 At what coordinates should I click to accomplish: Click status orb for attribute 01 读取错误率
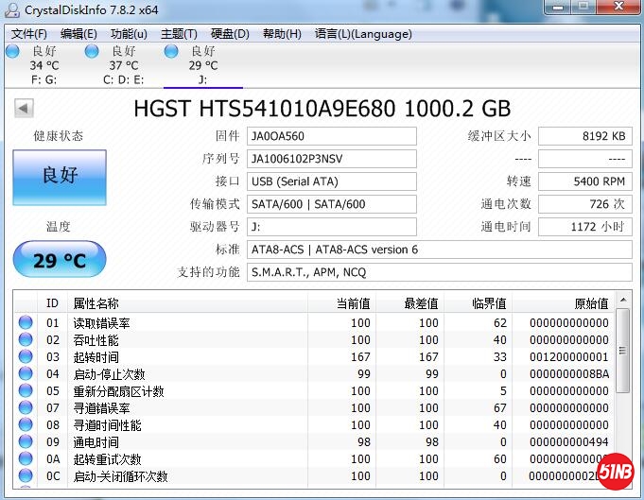(26, 323)
